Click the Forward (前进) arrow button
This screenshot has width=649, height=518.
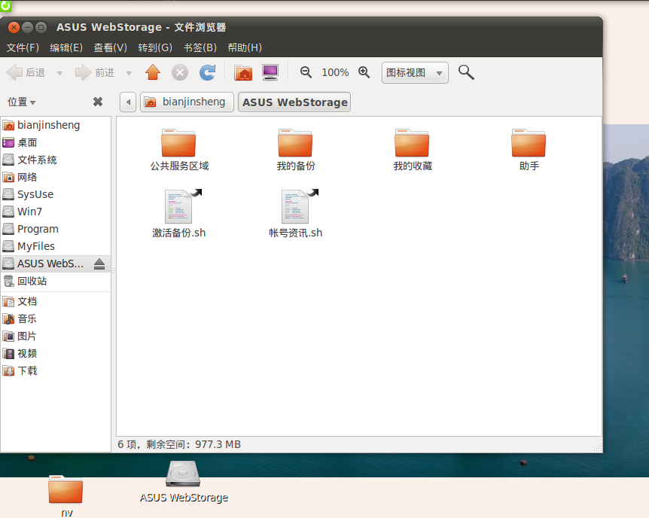(95, 72)
